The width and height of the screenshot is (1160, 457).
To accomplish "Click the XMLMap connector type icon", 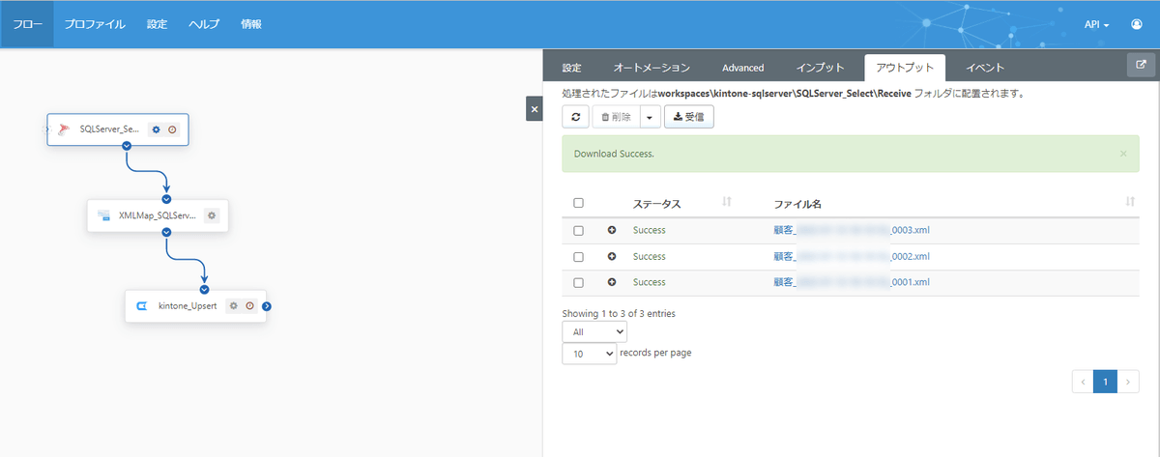I will (103, 215).
